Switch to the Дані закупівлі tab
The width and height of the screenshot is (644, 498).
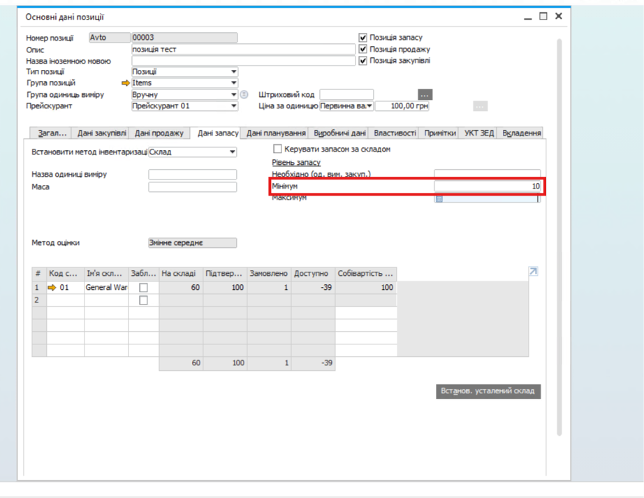click(101, 133)
